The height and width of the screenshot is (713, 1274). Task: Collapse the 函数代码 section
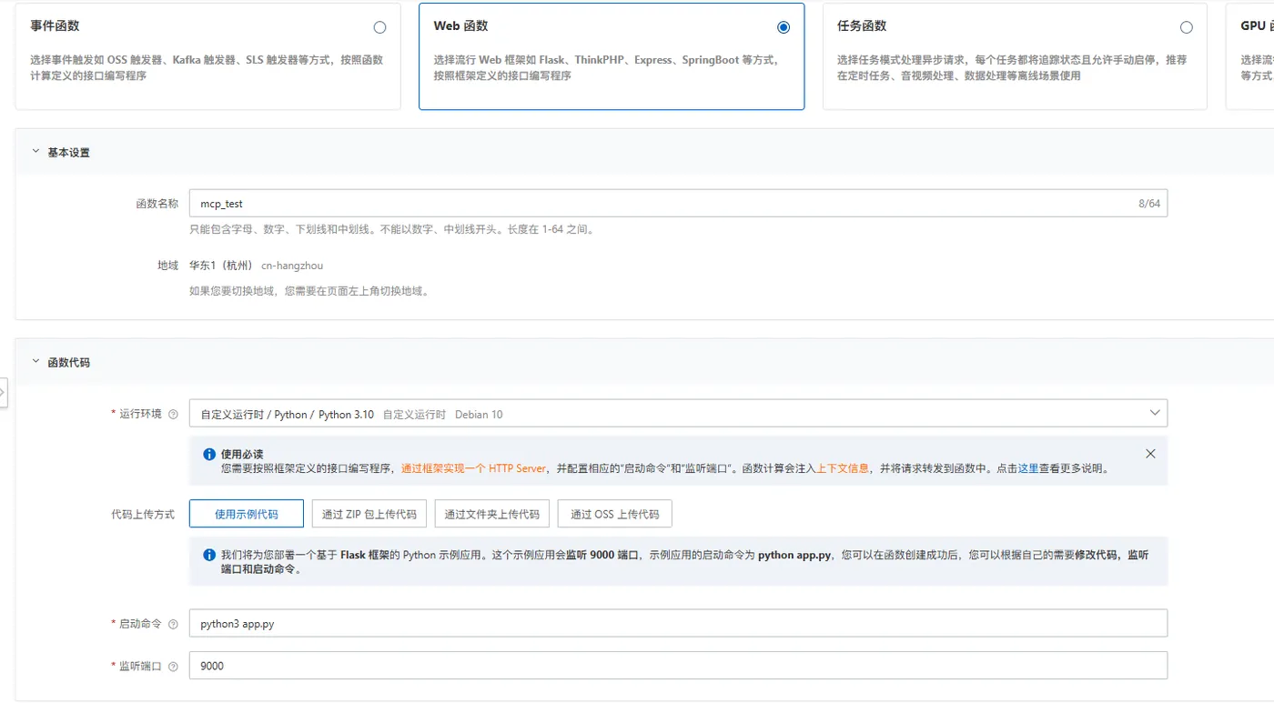tap(35, 362)
